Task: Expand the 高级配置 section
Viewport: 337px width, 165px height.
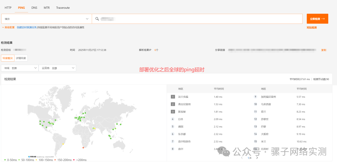Action: click(8, 27)
